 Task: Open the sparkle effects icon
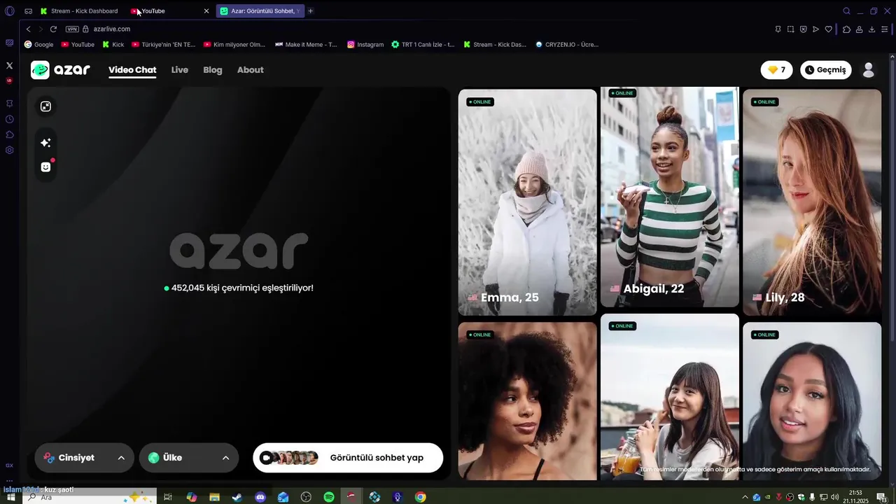[45, 143]
